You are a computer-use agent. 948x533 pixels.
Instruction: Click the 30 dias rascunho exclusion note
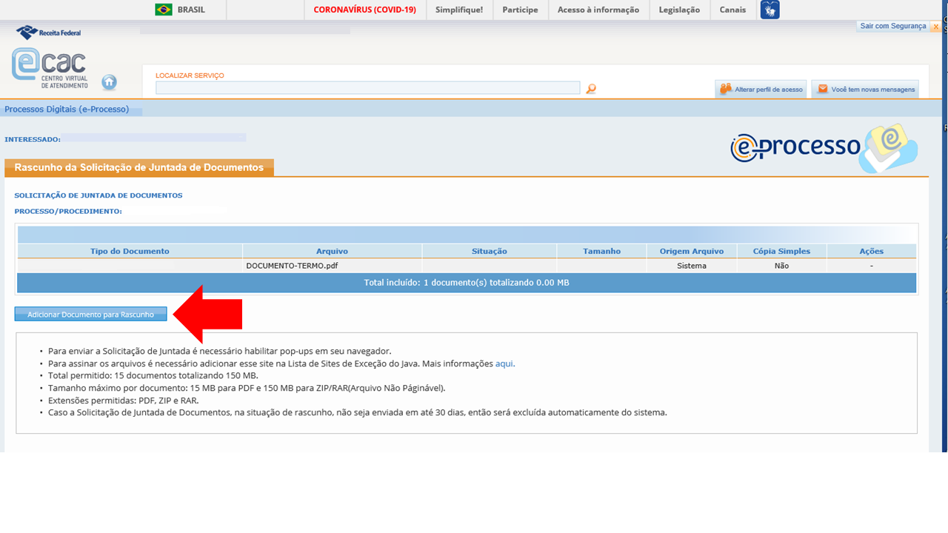[x=358, y=412]
